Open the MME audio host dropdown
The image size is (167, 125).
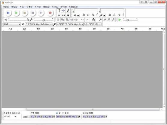[12, 24]
